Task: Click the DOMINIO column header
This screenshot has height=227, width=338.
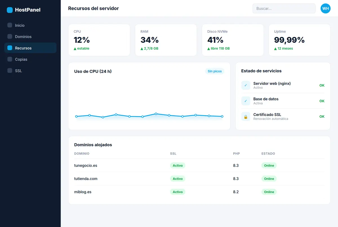Action: [x=82, y=153]
